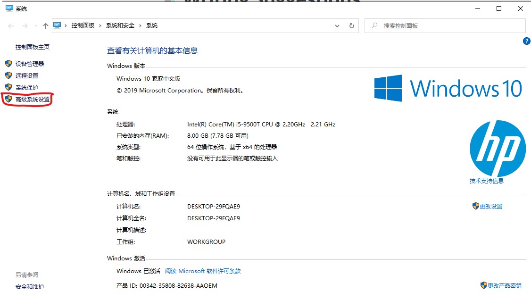
Task: Maximize the 系统 window
Action: pos(499,8)
